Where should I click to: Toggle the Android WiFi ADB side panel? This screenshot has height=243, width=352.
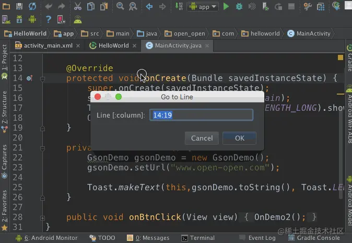349,115
